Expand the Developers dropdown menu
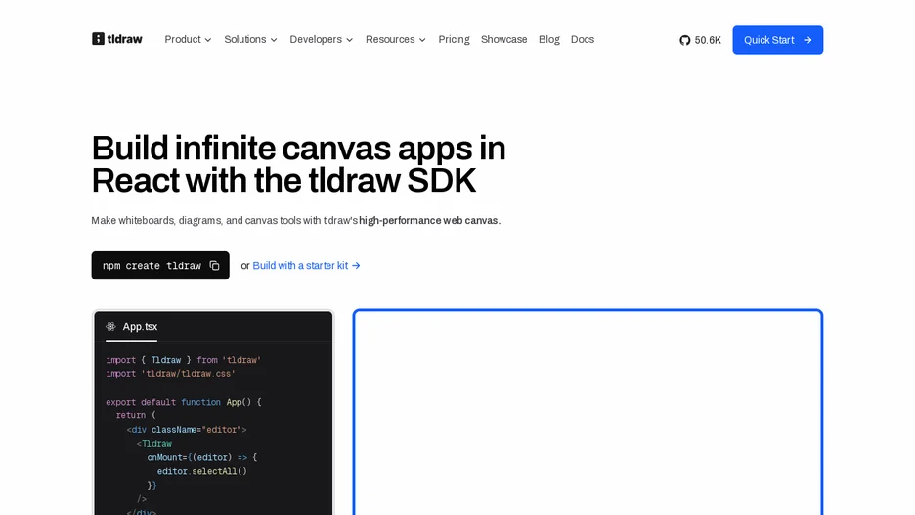This screenshot has height=515, width=915. [321, 40]
